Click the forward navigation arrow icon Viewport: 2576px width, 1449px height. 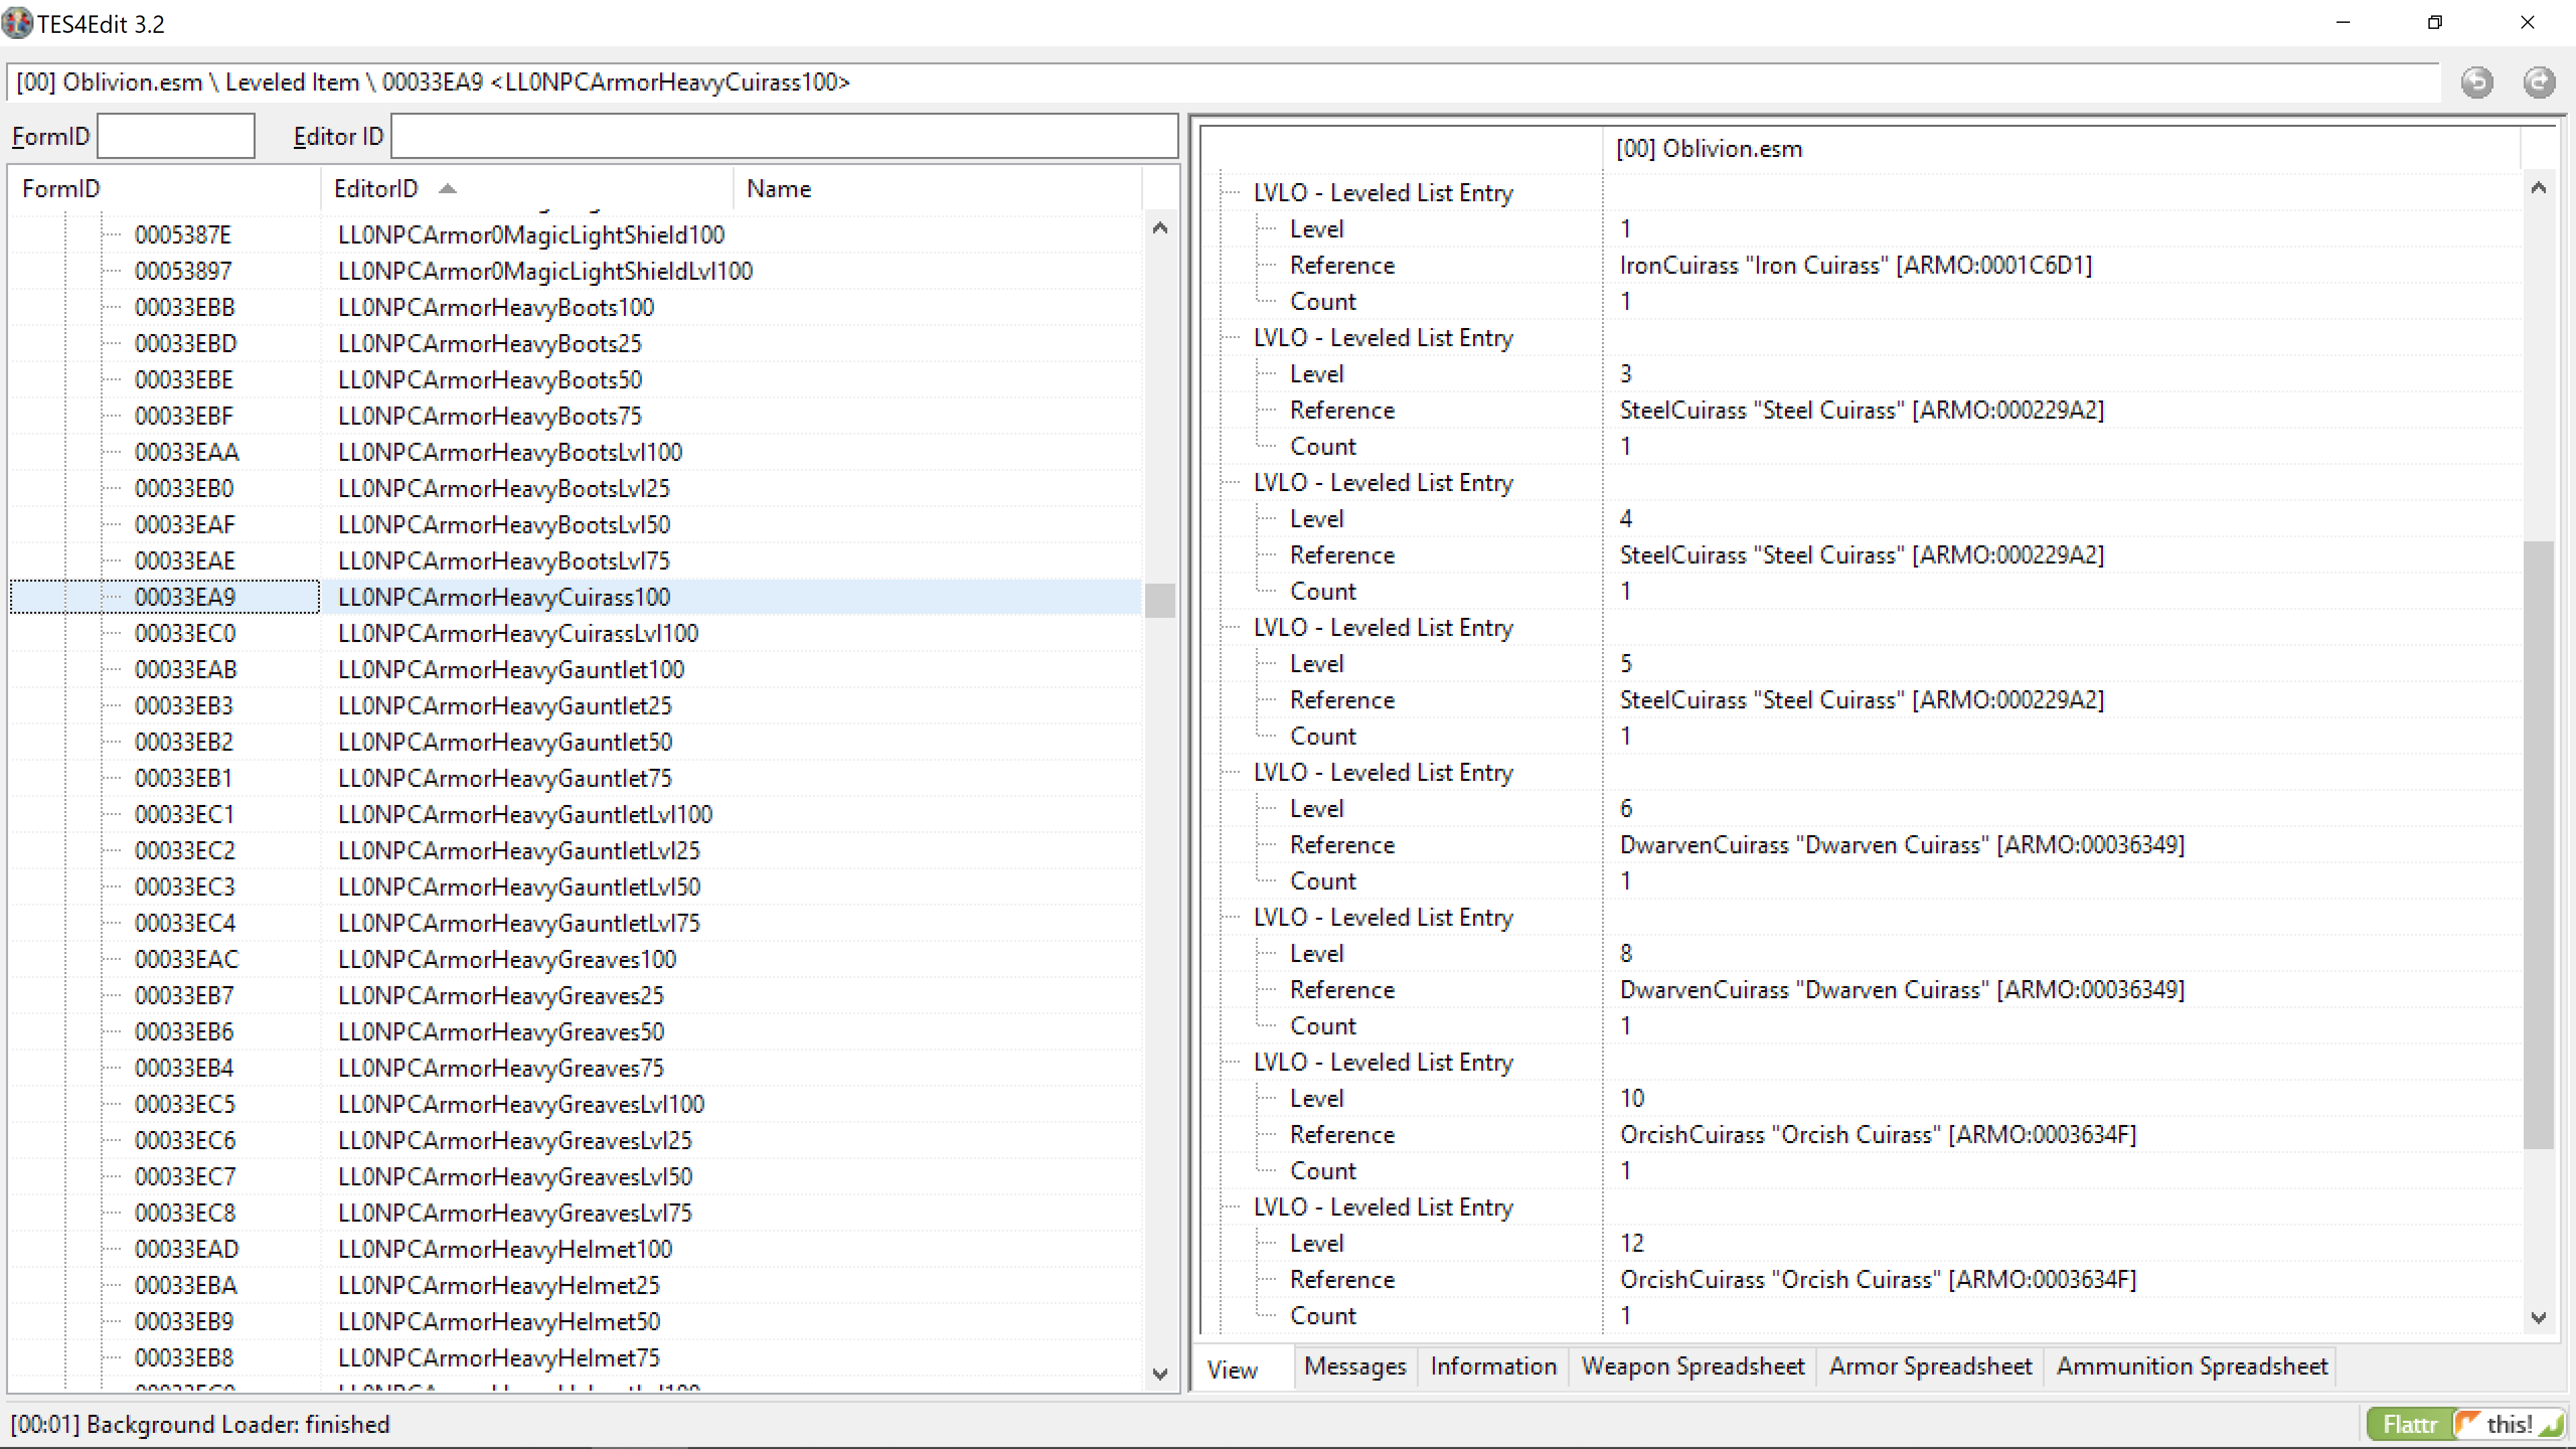pyautogui.click(x=2538, y=82)
